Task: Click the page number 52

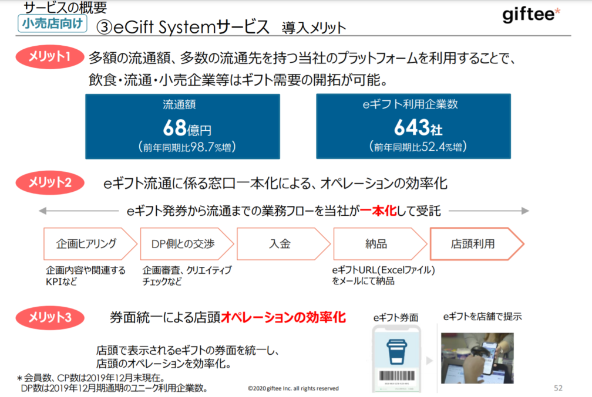Action: [558, 388]
